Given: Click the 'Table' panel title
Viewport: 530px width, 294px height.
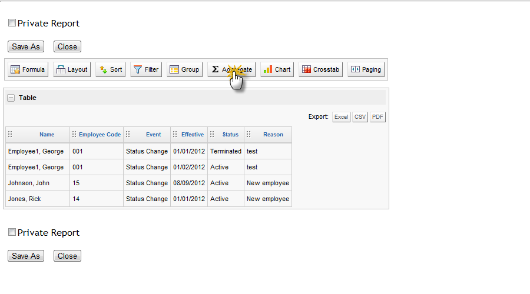Looking at the screenshot, I should point(27,98).
